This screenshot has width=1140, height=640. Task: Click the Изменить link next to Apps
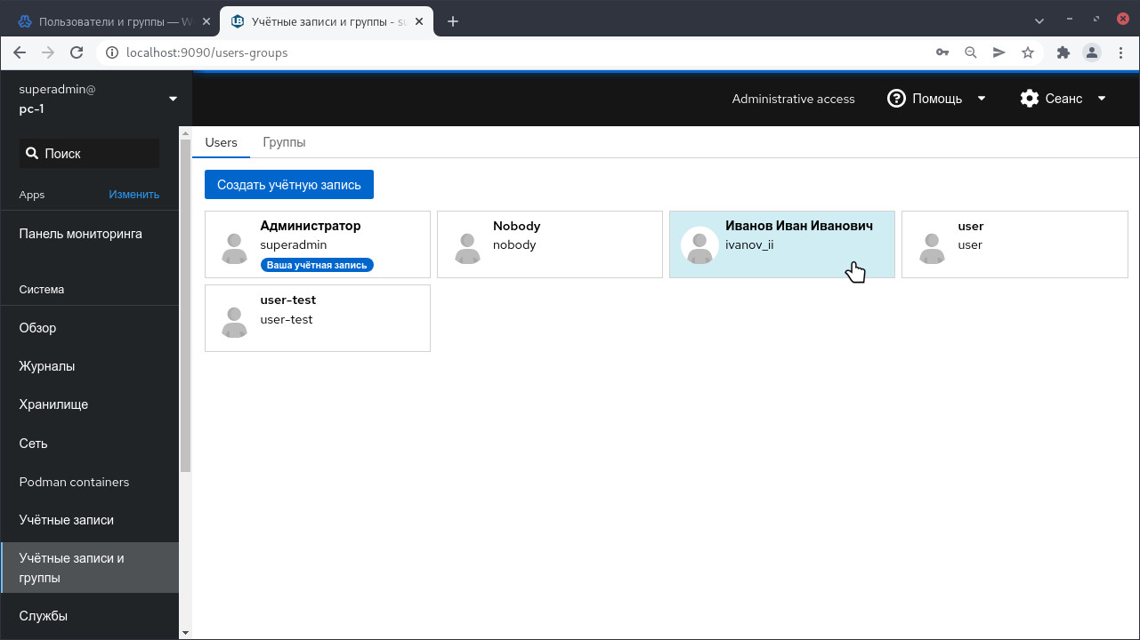click(x=134, y=194)
